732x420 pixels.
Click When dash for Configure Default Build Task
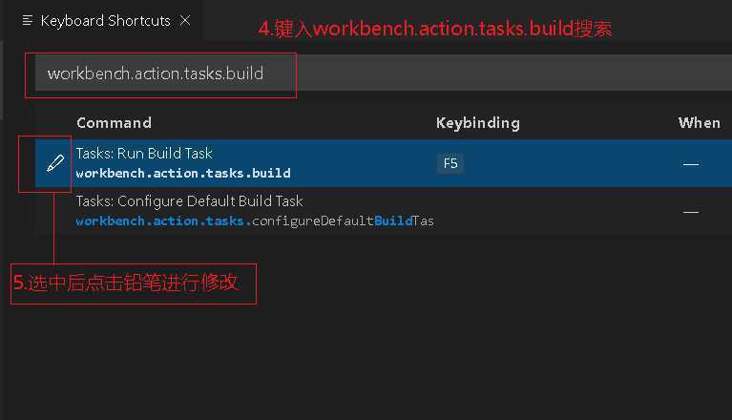690,212
